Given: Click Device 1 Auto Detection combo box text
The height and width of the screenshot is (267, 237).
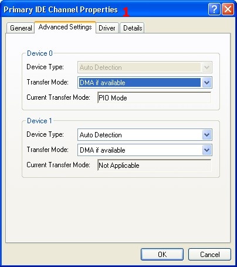Looking at the screenshot, I should coord(101,135).
